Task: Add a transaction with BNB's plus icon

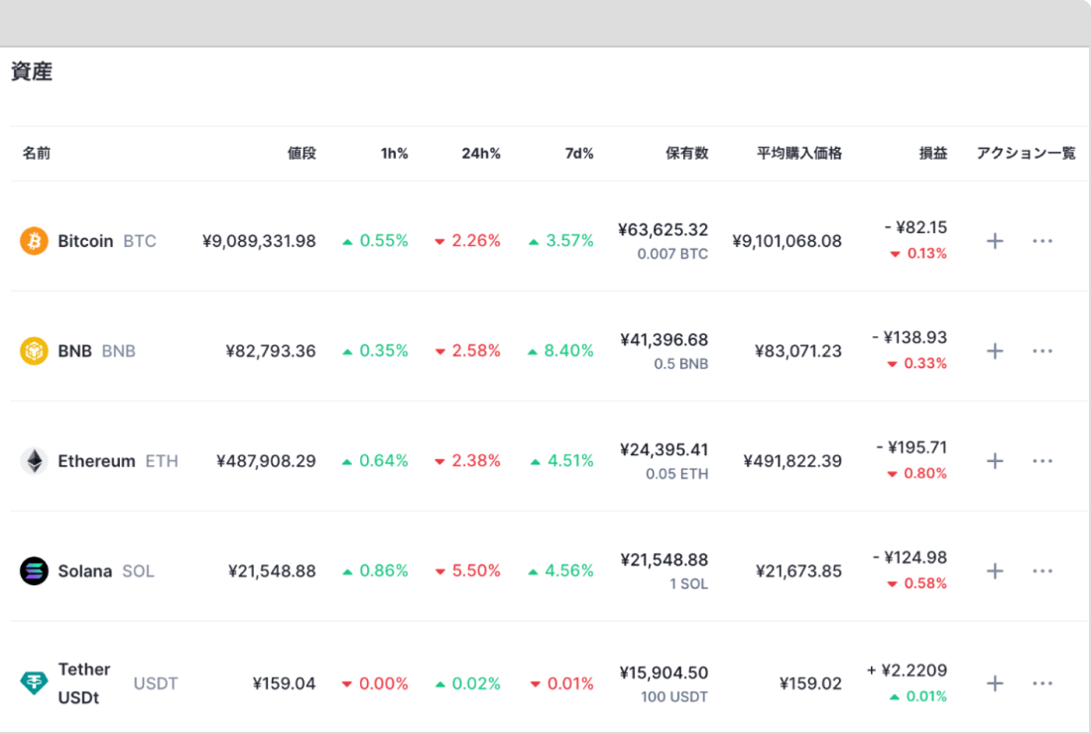Action: click(x=995, y=351)
